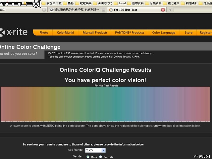This screenshot has height=159, width=212.
Task: Close the 想知道自己的色感好嗎 tab
Action: (x=103, y=10)
